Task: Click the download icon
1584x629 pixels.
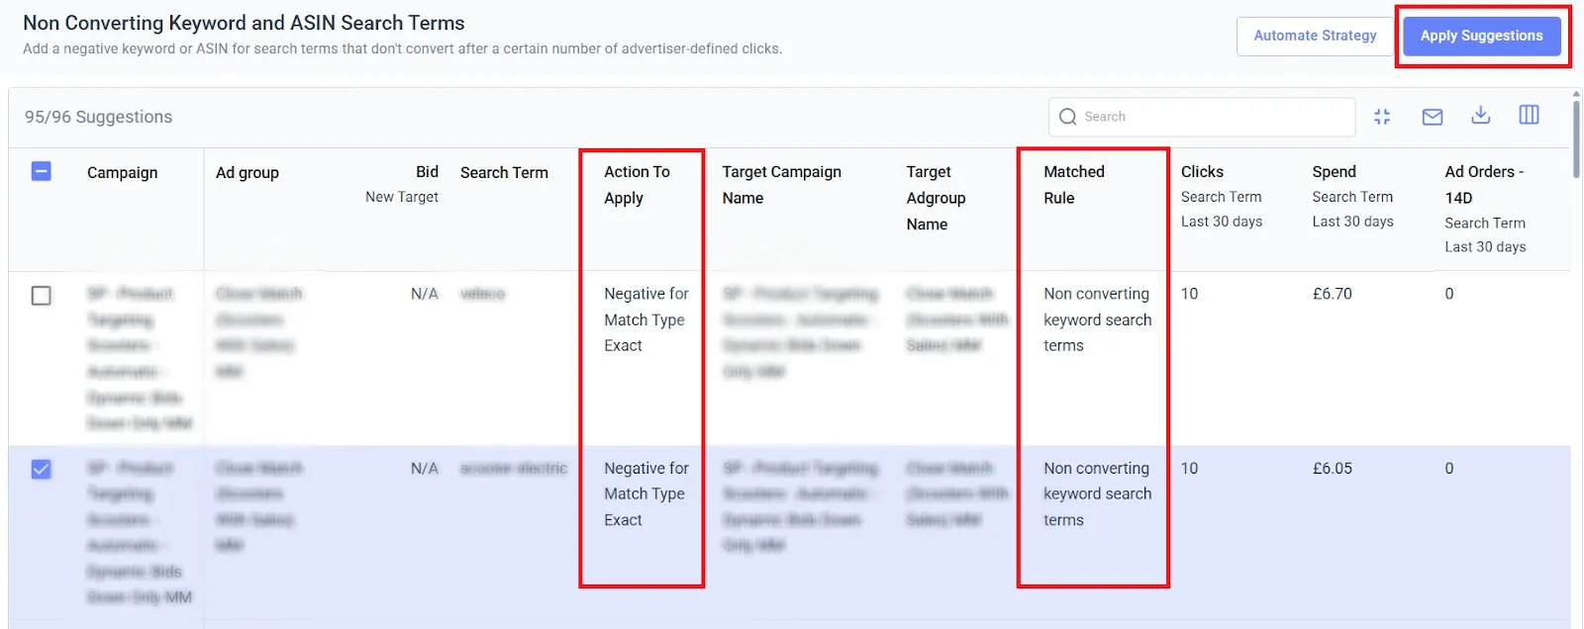Action: point(1480,116)
